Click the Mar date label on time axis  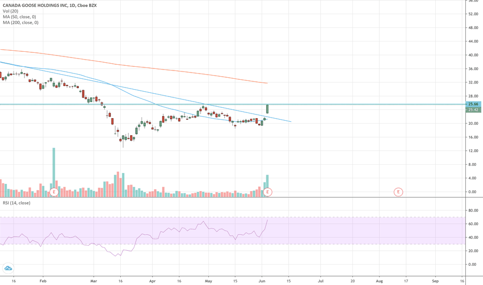94,281
